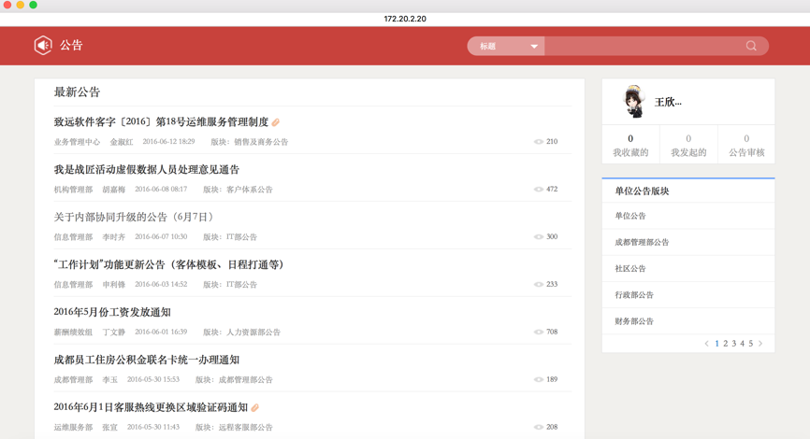Open 2016年5月份工资发放通知 announcement
The width and height of the screenshot is (810, 439).
(112, 312)
